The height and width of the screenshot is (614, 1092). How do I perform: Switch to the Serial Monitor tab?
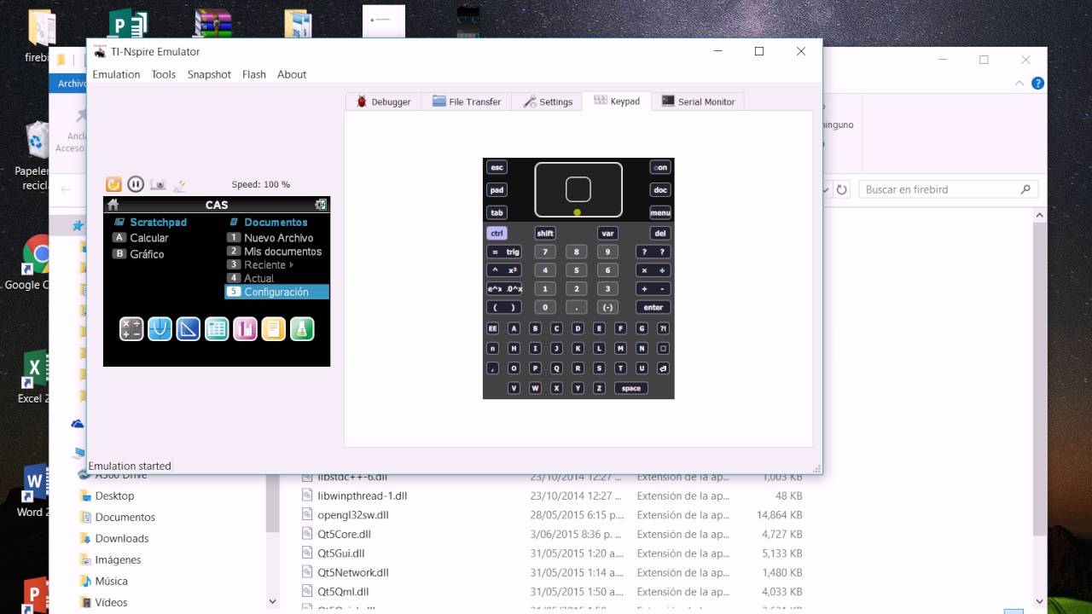pos(698,101)
